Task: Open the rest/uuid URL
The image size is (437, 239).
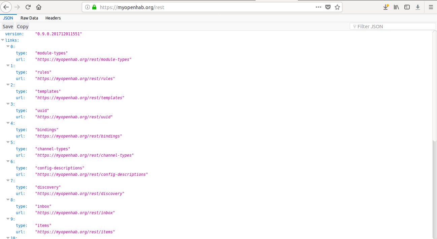Action: [74, 117]
